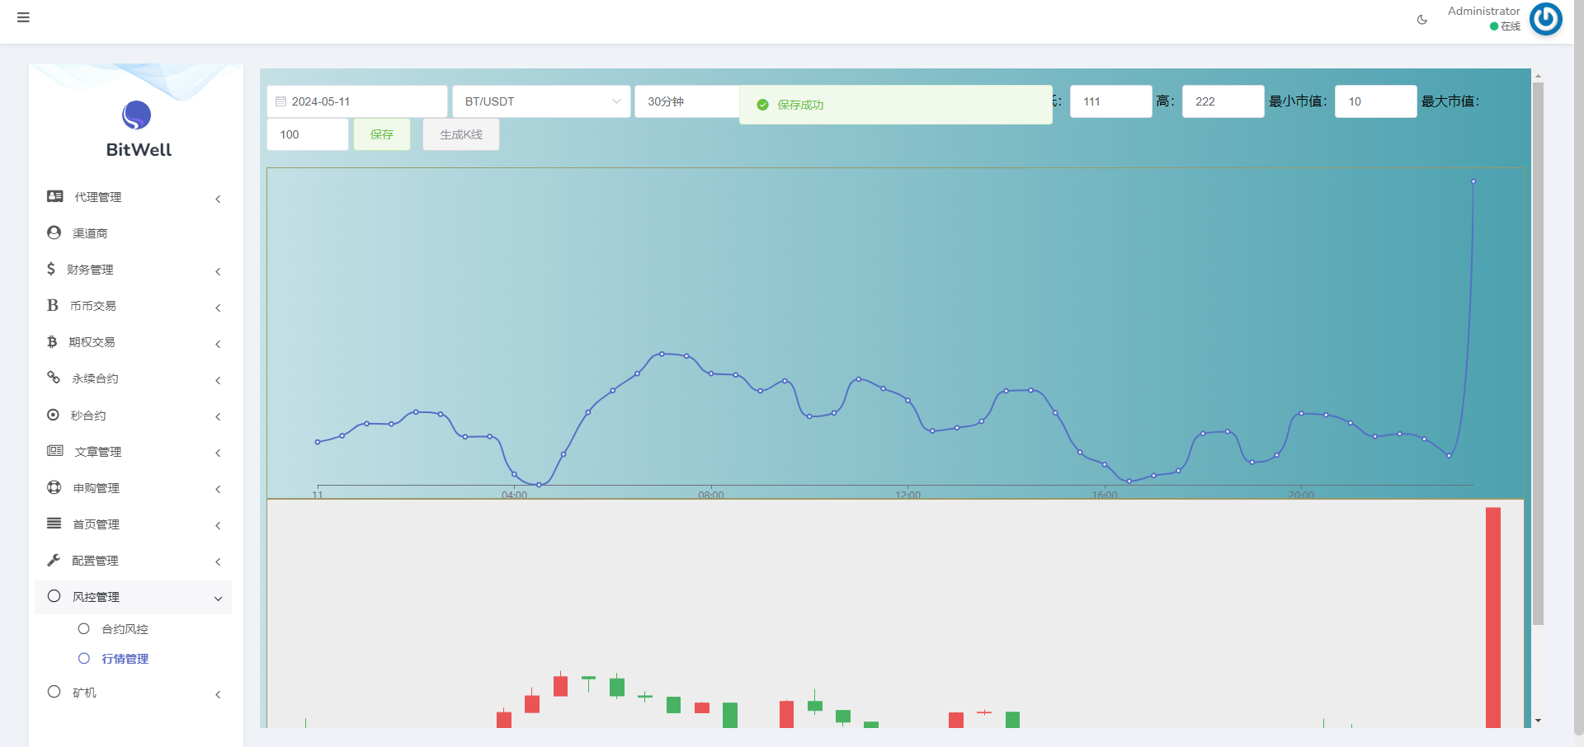This screenshot has width=1584, height=747.
Task: Click the Administrator power avatar icon
Action: (1545, 19)
